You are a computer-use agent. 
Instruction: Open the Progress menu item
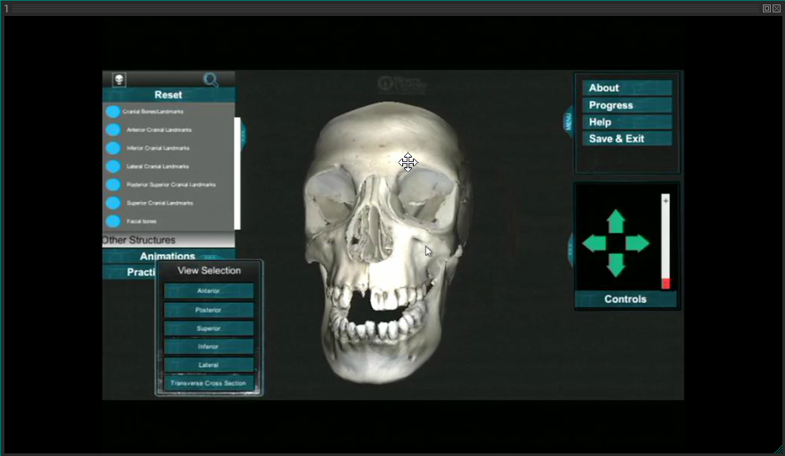click(626, 105)
